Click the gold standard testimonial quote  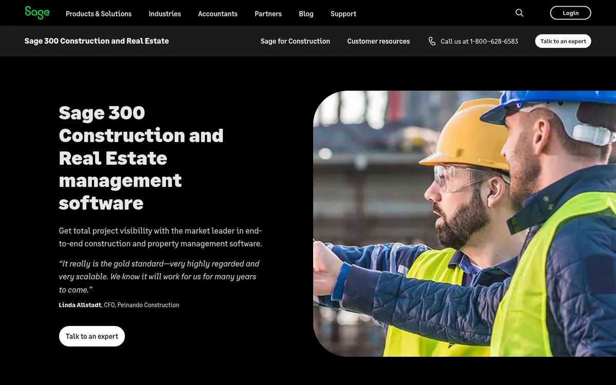coord(159,277)
